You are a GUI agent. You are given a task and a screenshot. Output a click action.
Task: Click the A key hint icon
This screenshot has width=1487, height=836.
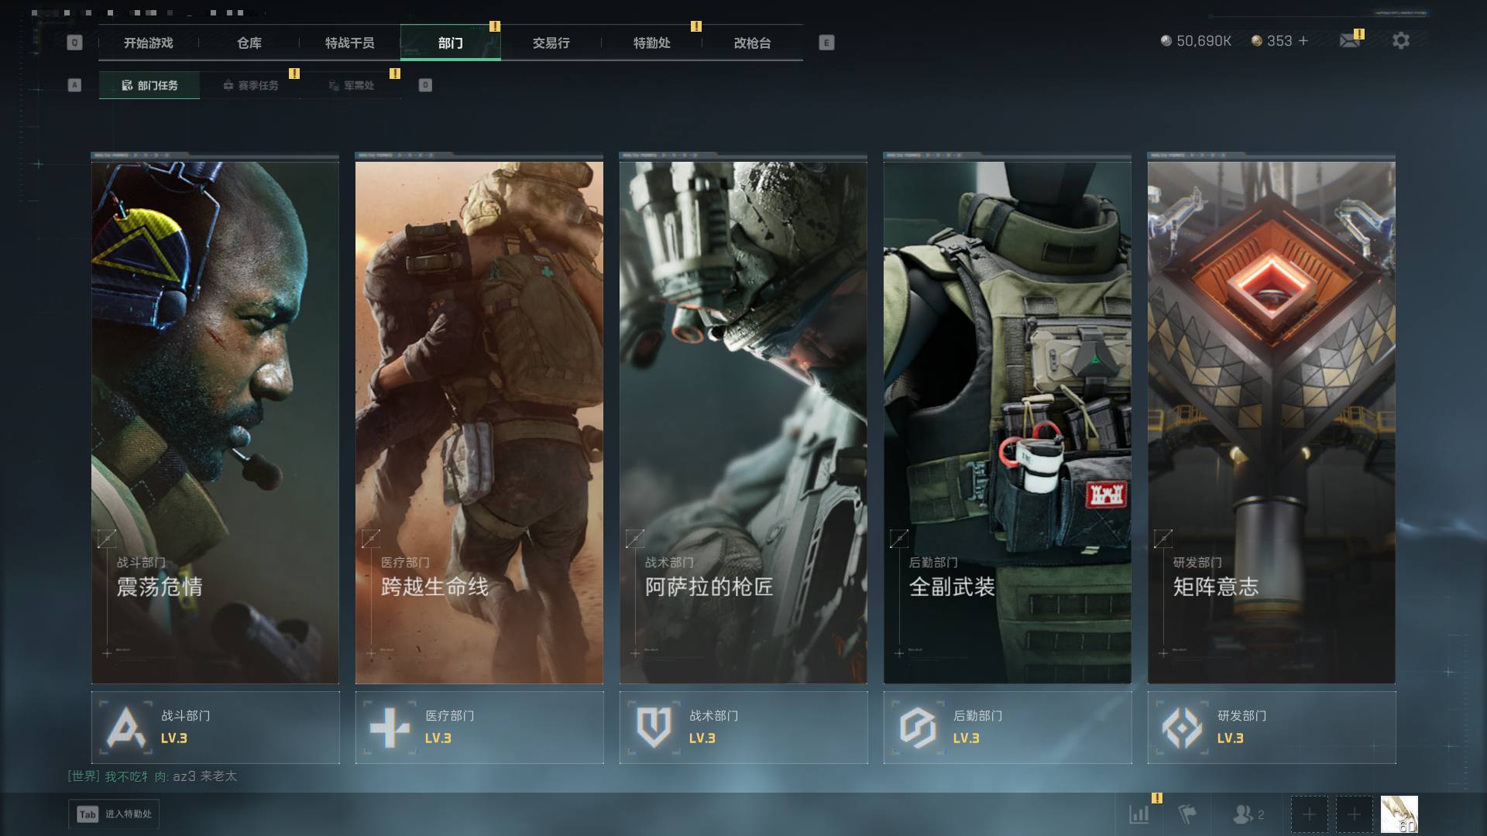[74, 85]
